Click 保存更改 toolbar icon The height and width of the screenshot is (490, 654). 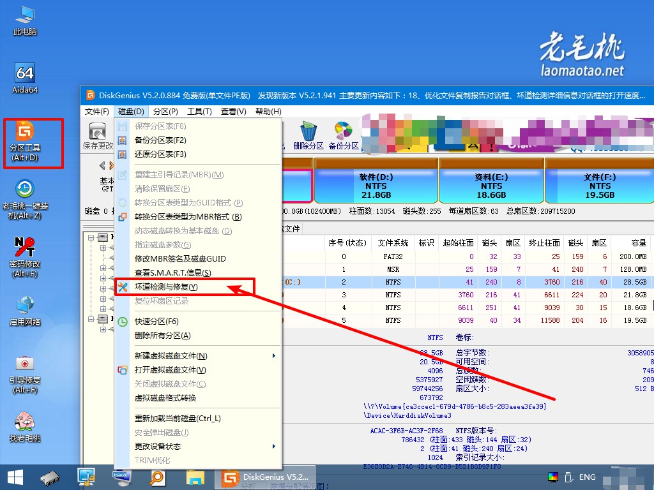(x=98, y=136)
